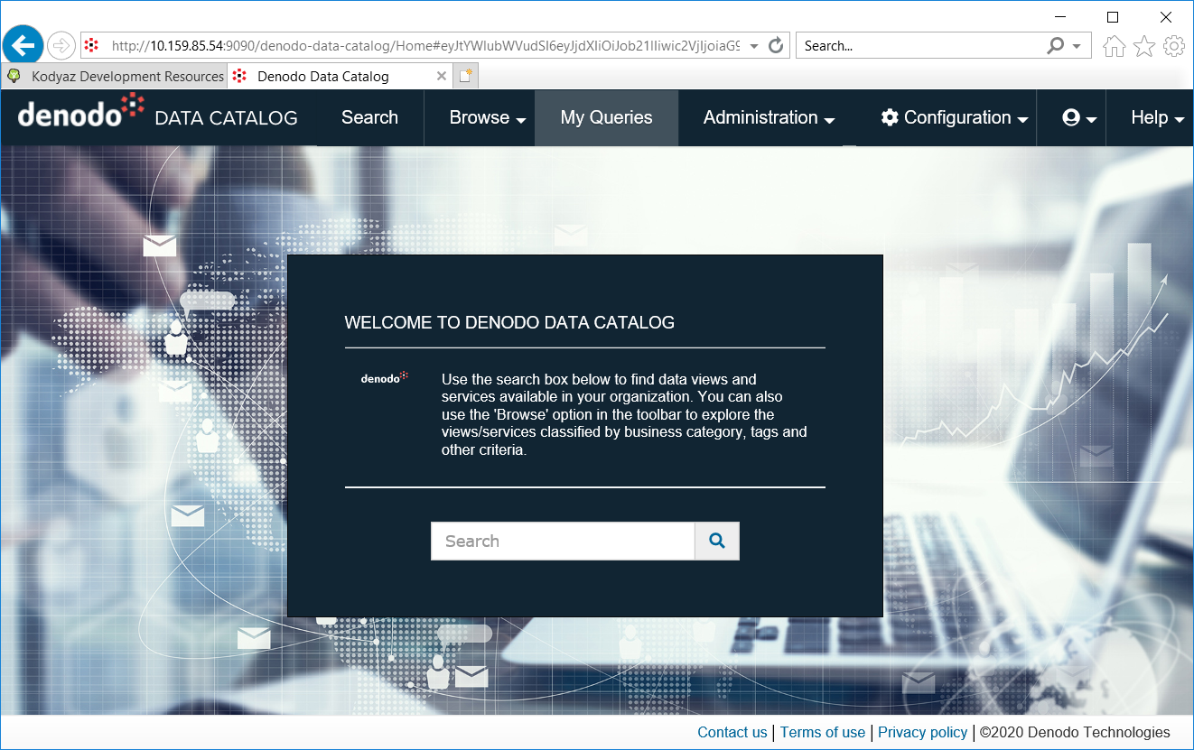1194x750 pixels.
Task: Open browser Tools gear icon
Action: click(x=1174, y=45)
